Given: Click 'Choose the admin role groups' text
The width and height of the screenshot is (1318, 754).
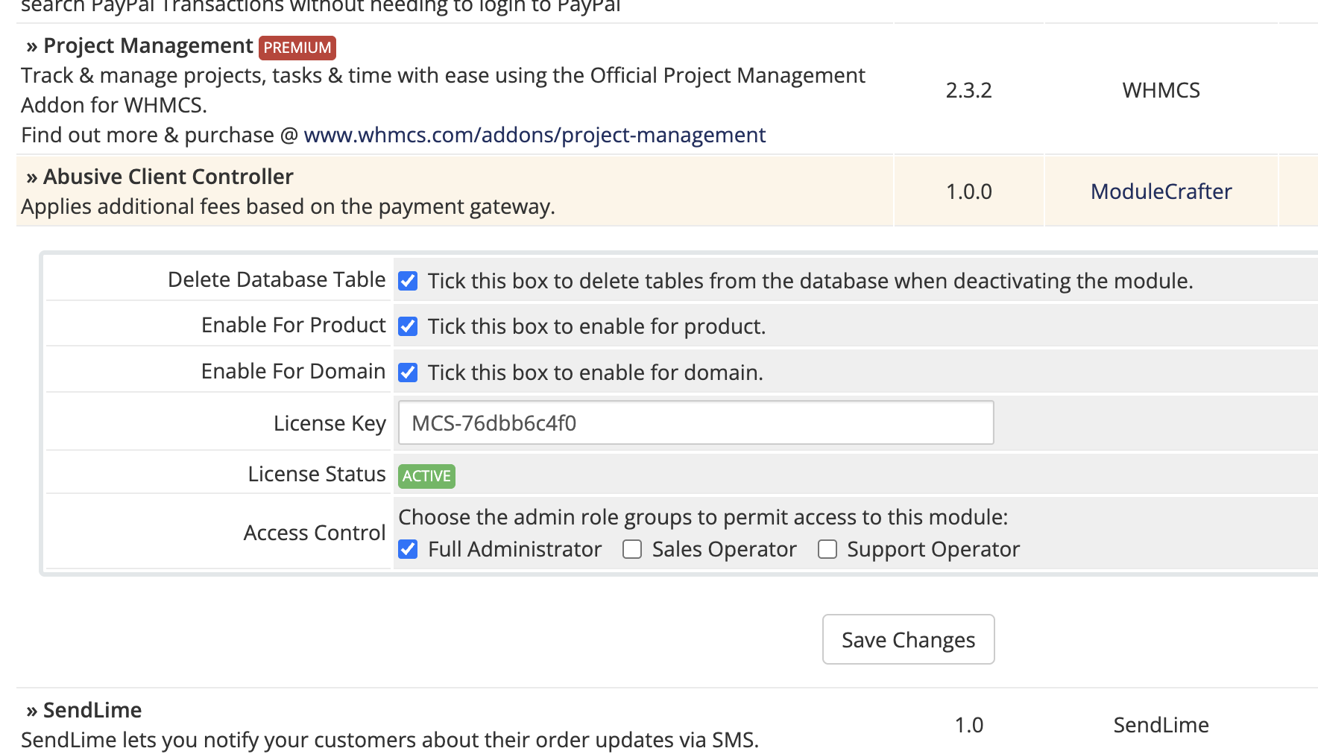Looking at the screenshot, I should tap(703, 517).
